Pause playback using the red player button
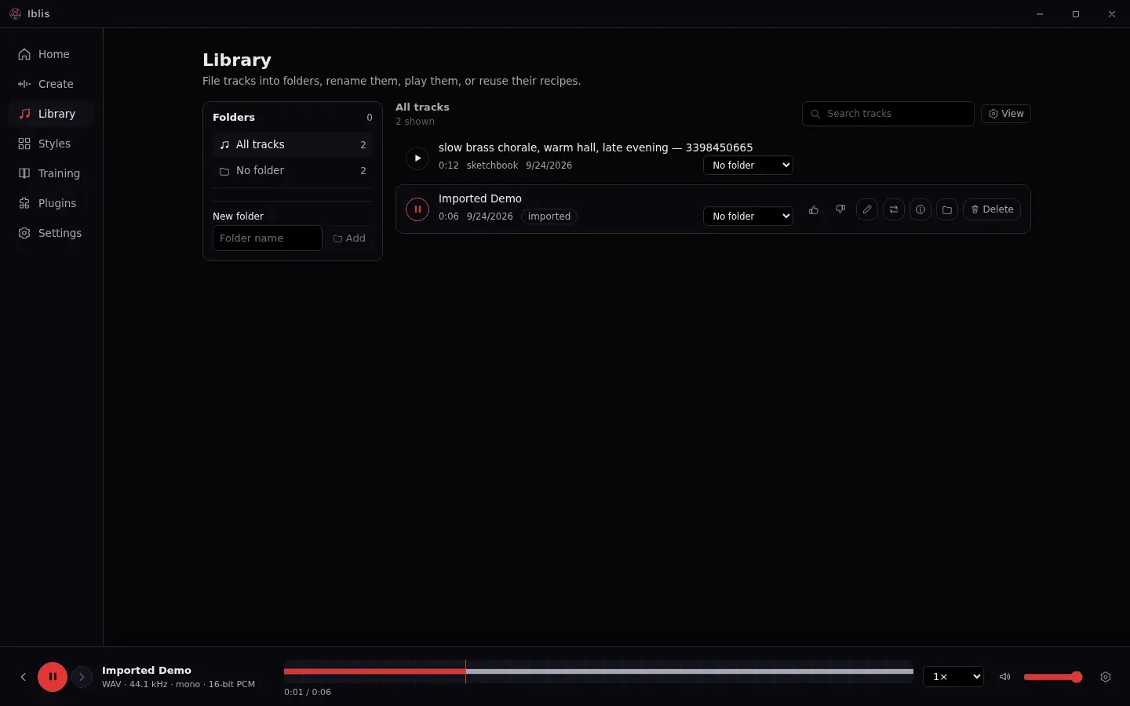 [53, 677]
